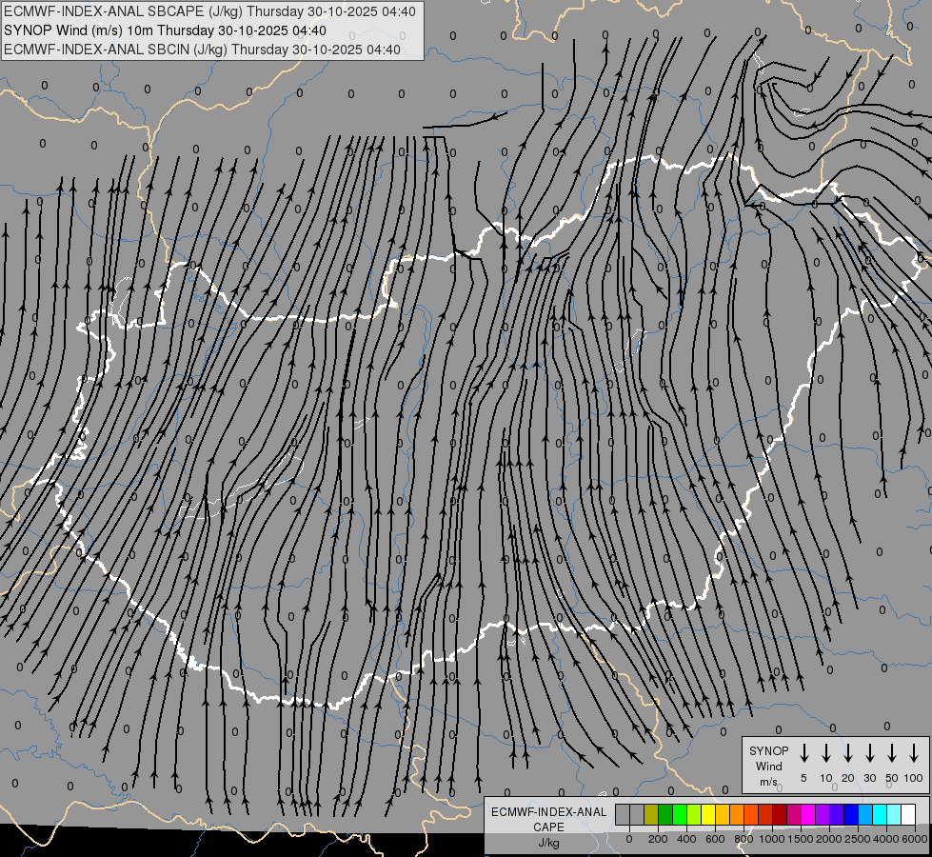Select the olive CAPE color swatch
Viewport: 932px width, 857px height.
pos(651,814)
